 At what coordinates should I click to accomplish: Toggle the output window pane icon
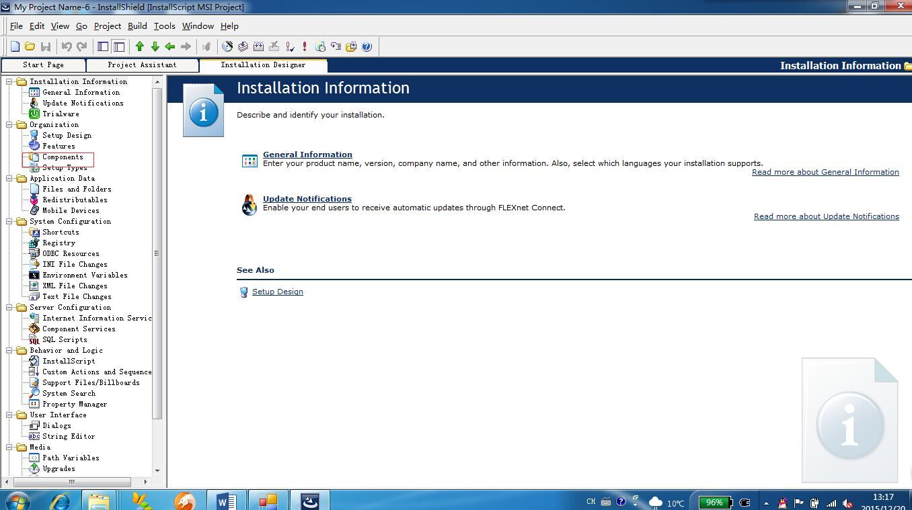[x=119, y=46]
